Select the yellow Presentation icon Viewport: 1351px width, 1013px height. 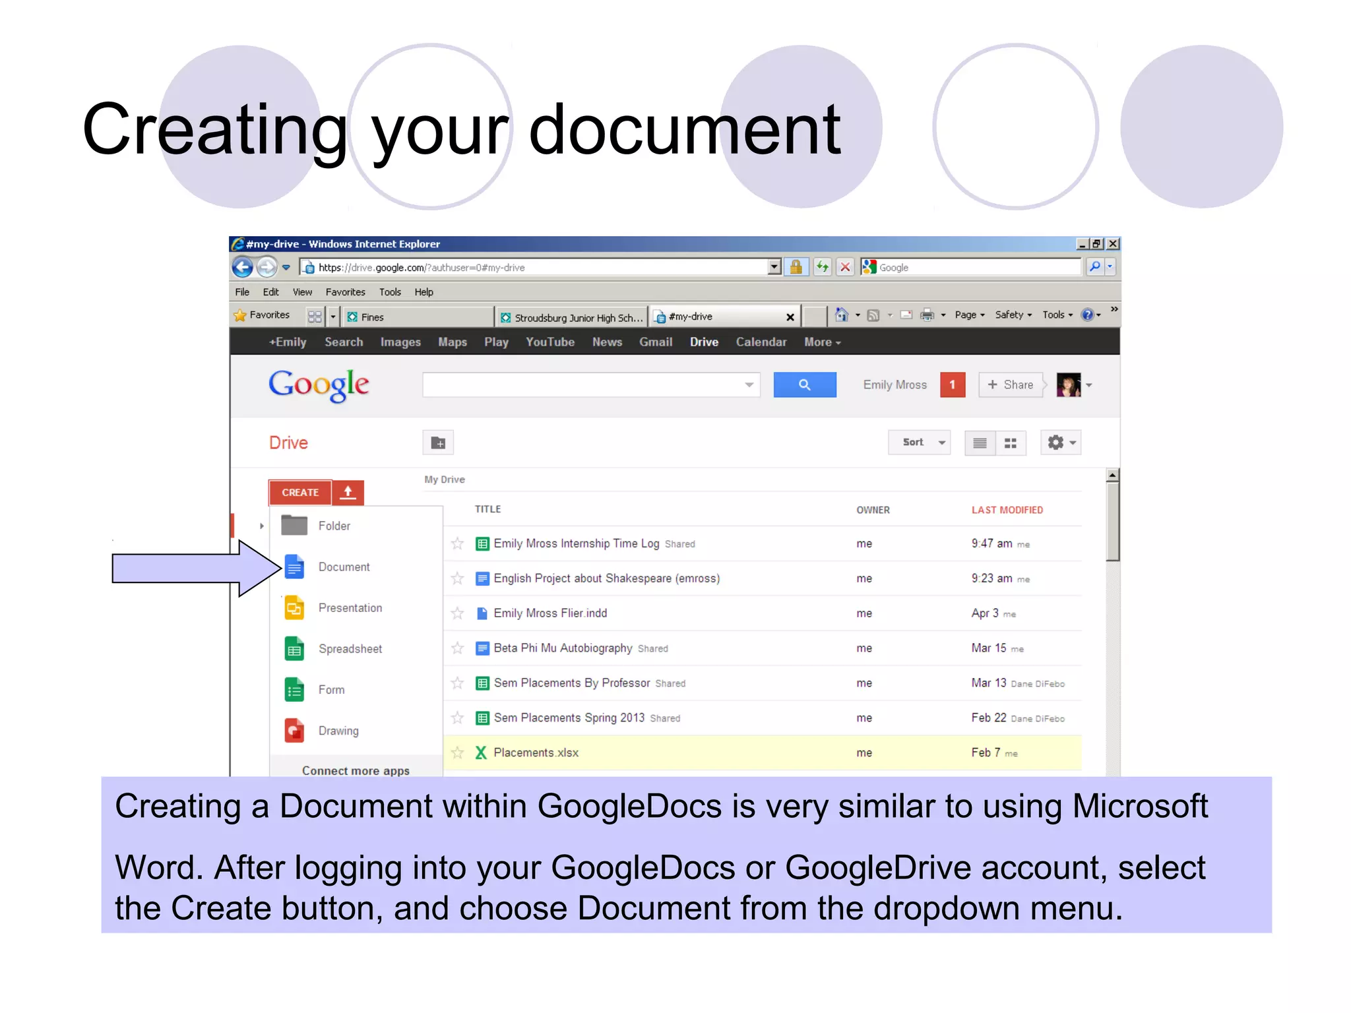pos(294,607)
